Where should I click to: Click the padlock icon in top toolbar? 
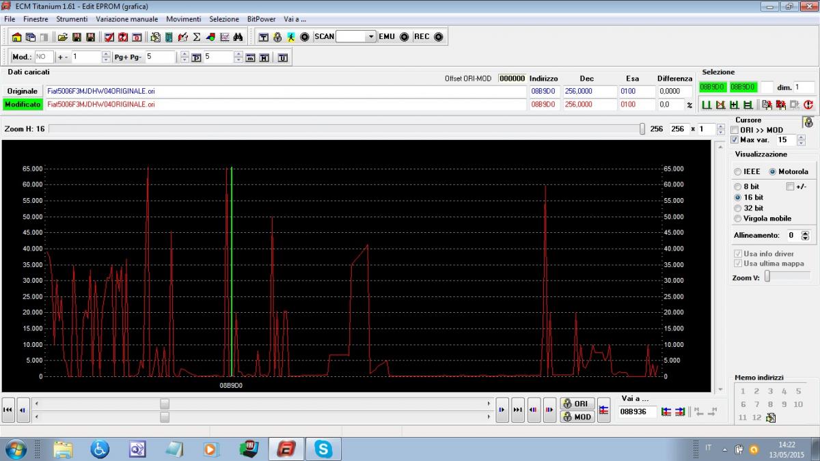pyautogui.click(x=277, y=37)
